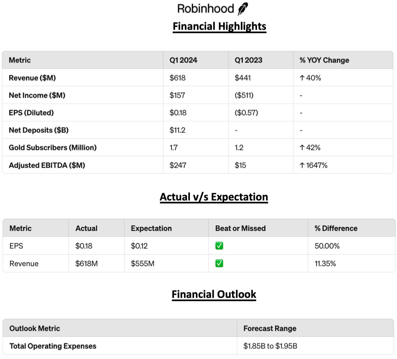
Task: Click the Net Deposits $11.2 value cell
Action: pyautogui.click(x=178, y=130)
